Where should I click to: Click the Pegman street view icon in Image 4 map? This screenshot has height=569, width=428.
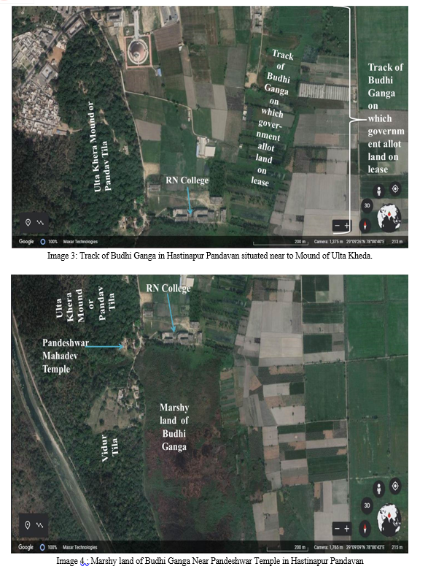click(378, 489)
